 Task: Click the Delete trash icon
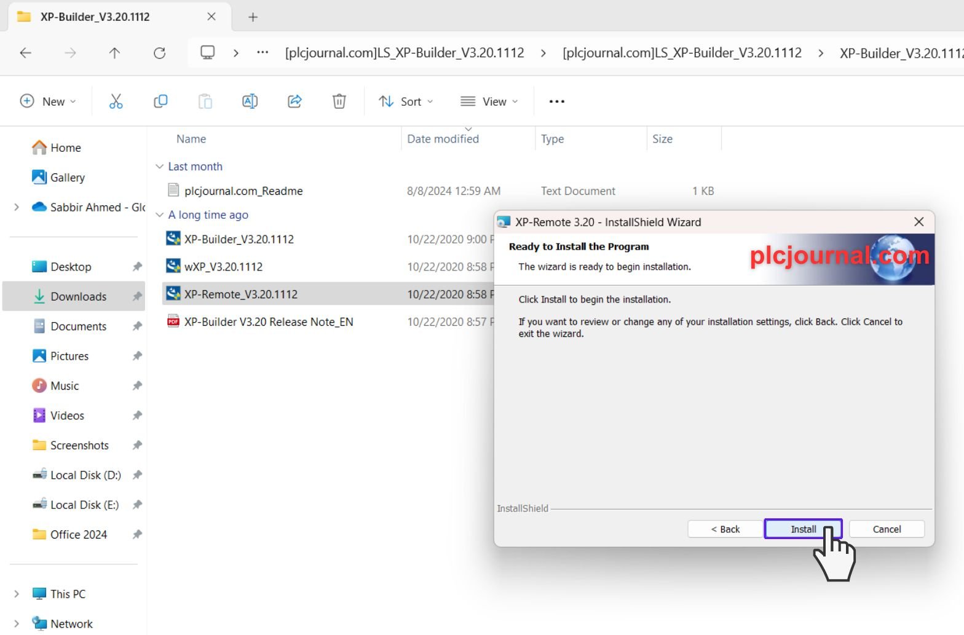339,101
